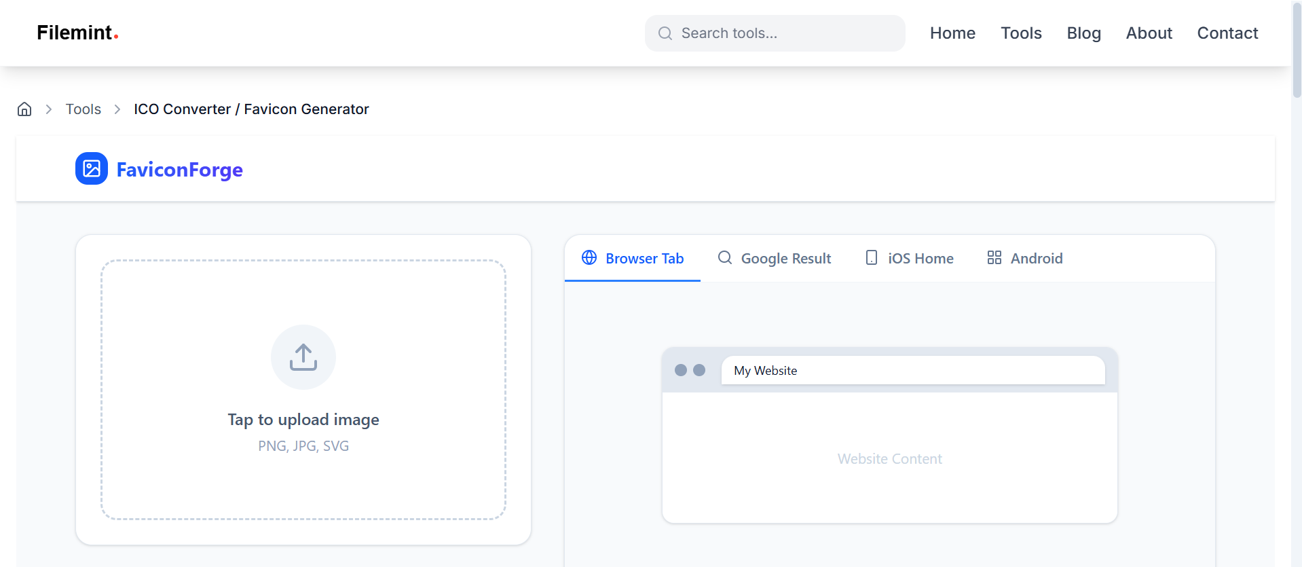Screen dimensions: 1302x567
Task: Click the magnifier icon in search bar
Action: click(x=665, y=33)
